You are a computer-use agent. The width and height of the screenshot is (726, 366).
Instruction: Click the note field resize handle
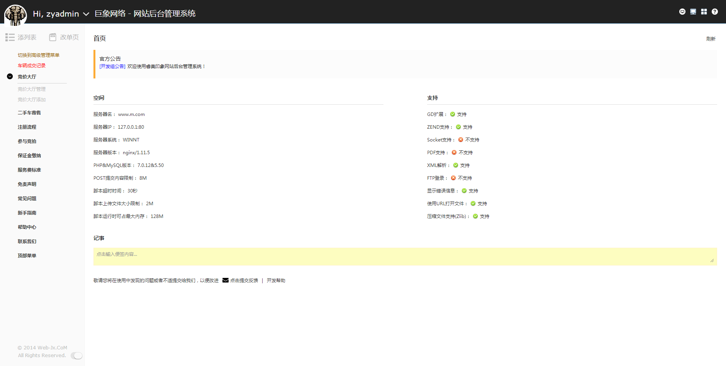712,260
